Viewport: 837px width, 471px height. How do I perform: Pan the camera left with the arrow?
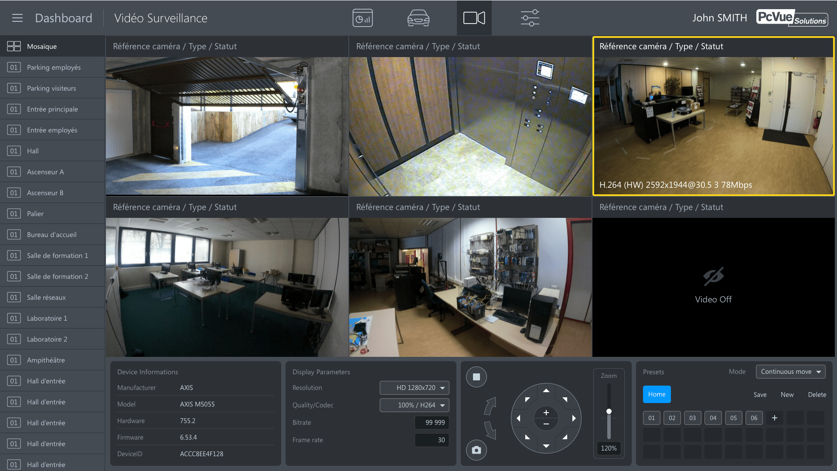pos(518,418)
